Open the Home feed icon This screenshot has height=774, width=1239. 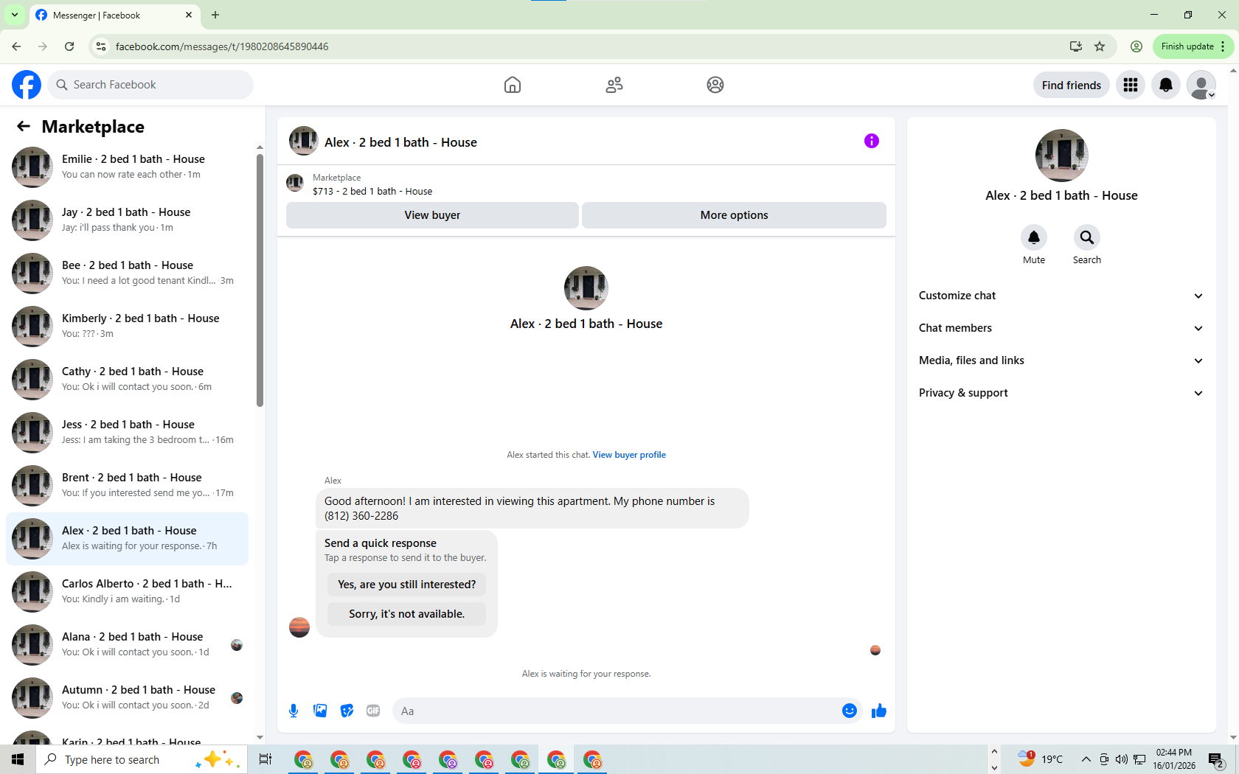[513, 85]
